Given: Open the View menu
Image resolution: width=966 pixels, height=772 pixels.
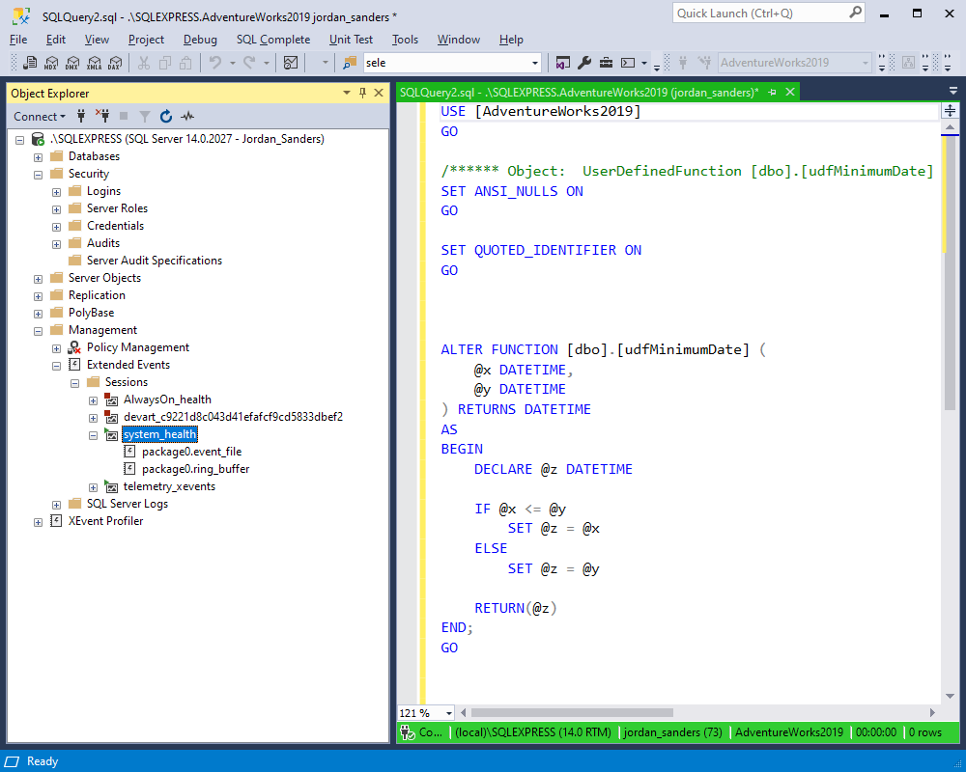Looking at the screenshot, I should click(x=97, y=40).
